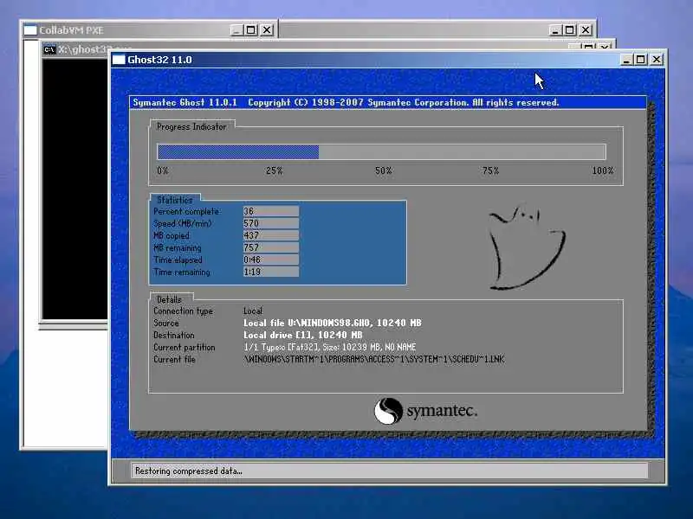Click the Details group label

tap(169, 299)
